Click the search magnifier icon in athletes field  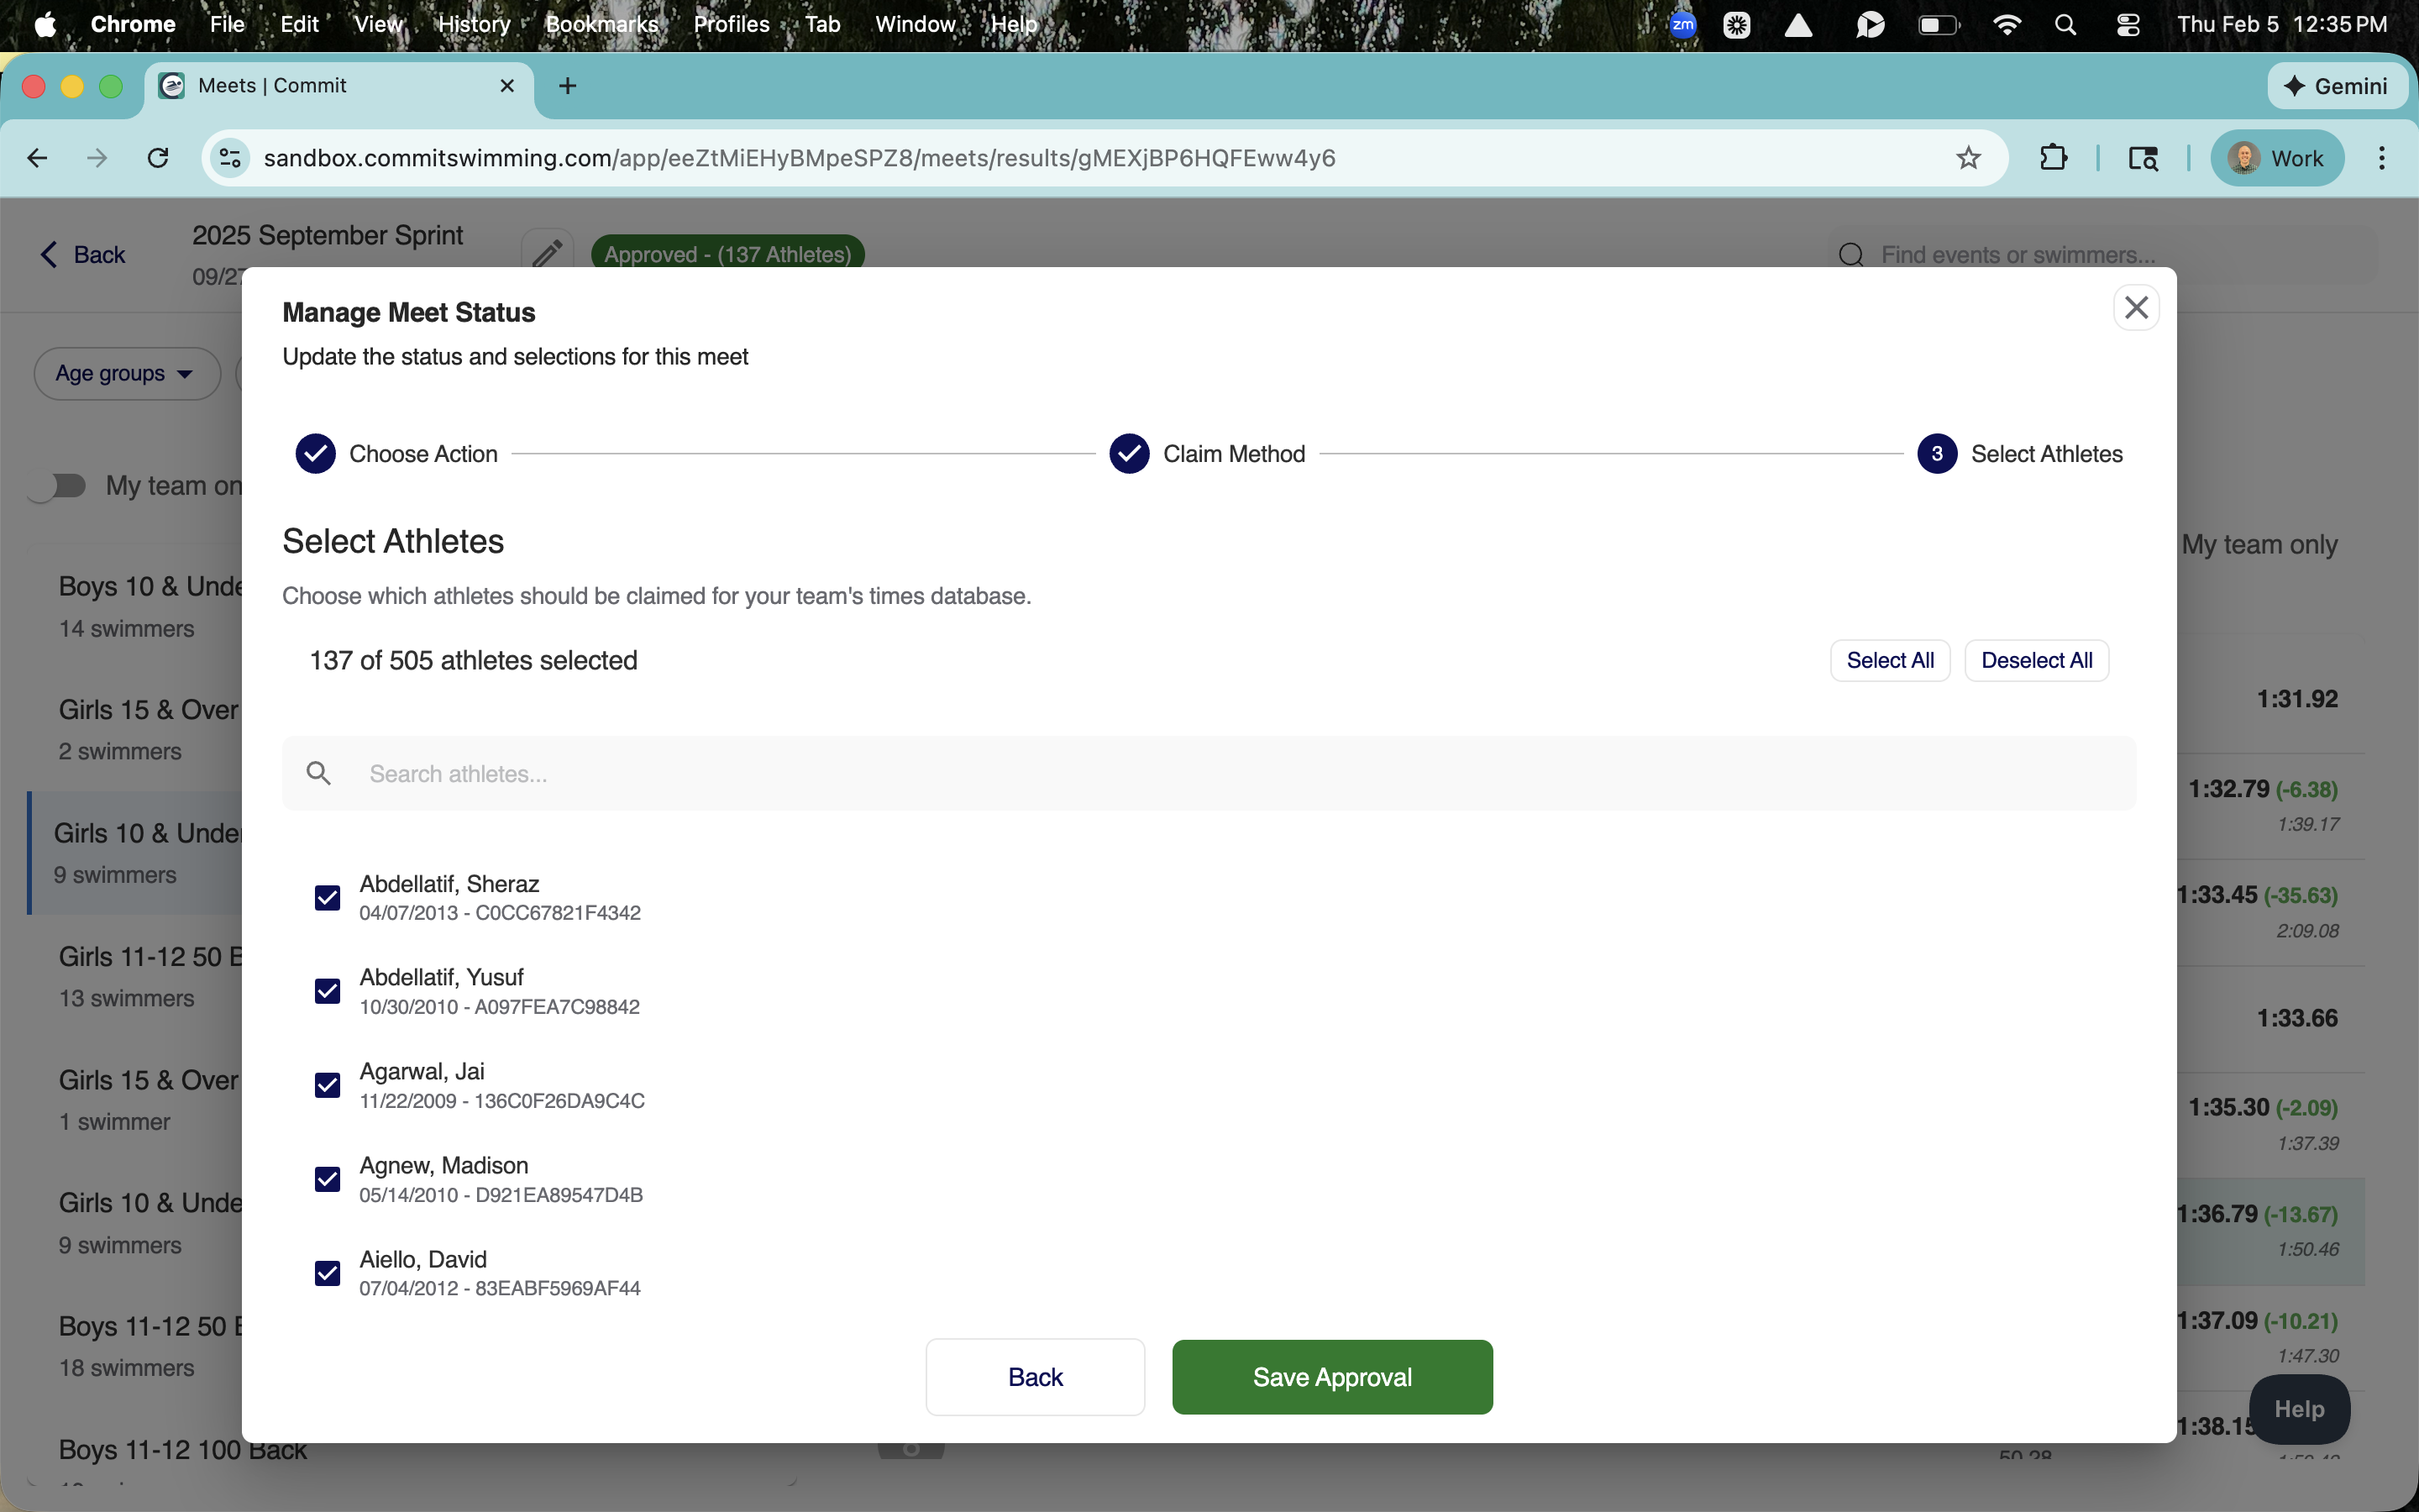[x=319, y=773]
